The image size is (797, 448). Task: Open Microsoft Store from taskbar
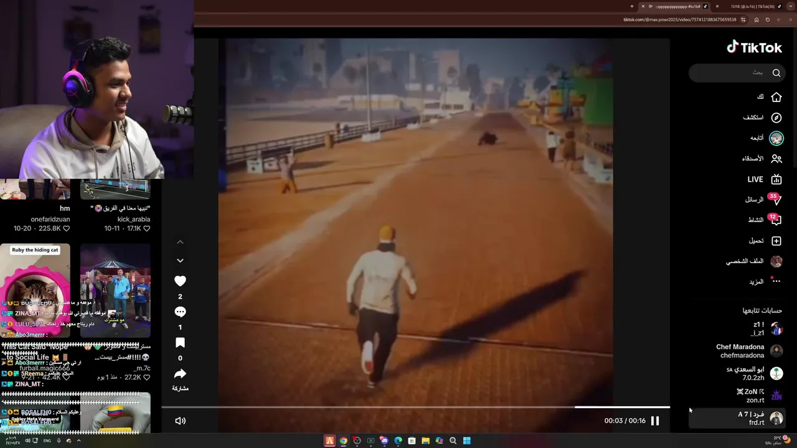[x=412, y=441]
